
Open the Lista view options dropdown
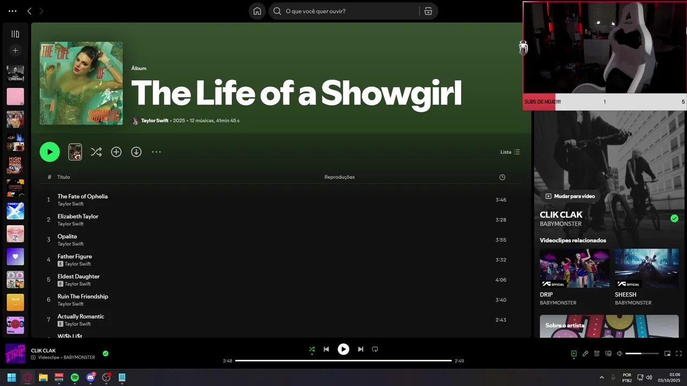coord(510,152)
